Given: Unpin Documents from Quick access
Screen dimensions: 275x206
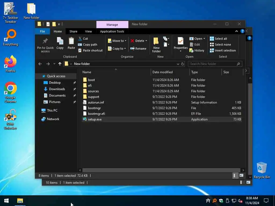Looking at the screenshot, I should click(75, 95).
